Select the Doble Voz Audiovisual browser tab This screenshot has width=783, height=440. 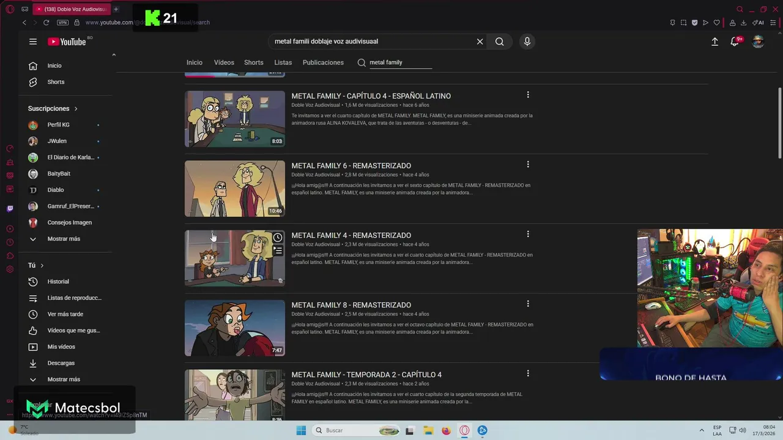(x=70, y=9)
